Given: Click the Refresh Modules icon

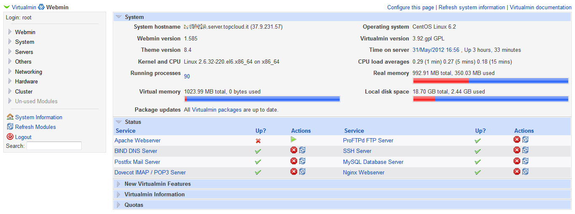Looking at the screenshot, I should 10,127.
